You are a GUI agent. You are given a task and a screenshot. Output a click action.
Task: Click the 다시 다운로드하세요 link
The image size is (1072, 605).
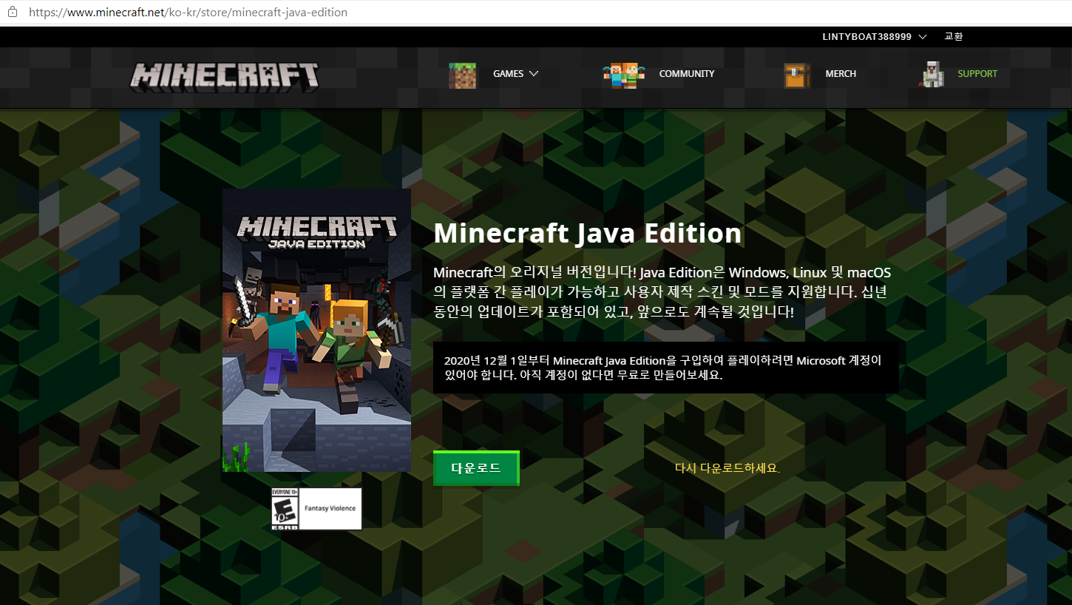click(727, 468)
